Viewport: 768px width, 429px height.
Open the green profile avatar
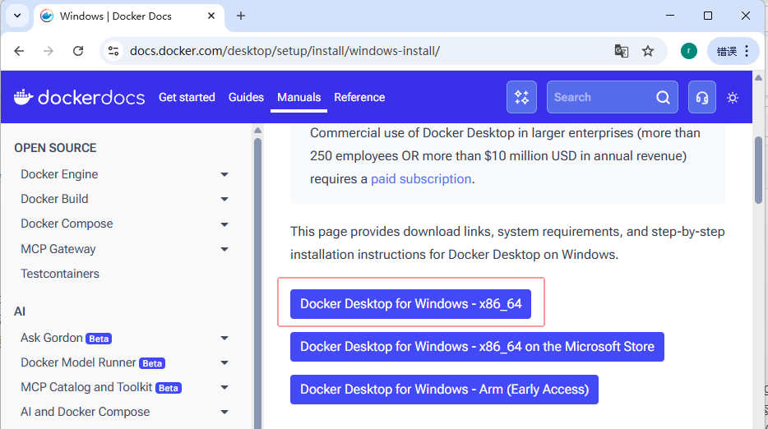[689, 51]
